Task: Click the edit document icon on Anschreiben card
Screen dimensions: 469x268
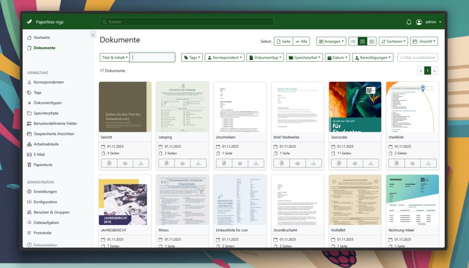Action: pos(224,163)
